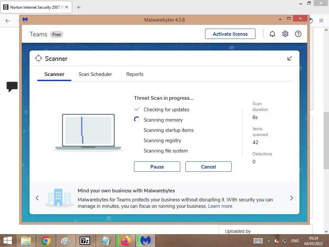Show previous promotional banner
This screenshot has height=247, width=329.
37,198
